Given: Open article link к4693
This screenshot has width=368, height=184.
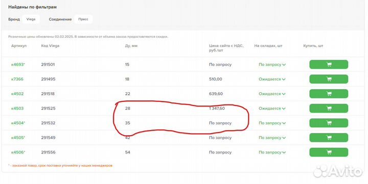Looking at the screenshot, I should (18, 64).
